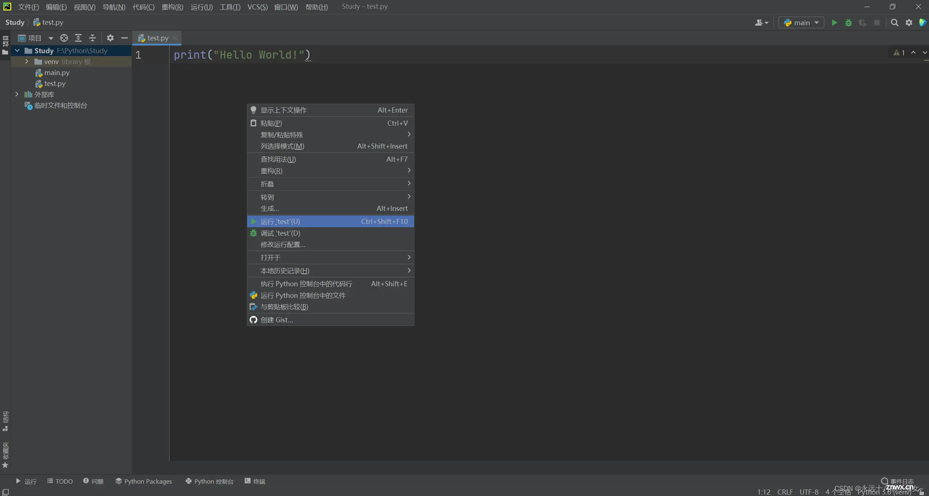Click Study in navigation breadcrumb
The width and height of the screenshot is (929, 496).
pyautogui.click(x=15, y=23)
